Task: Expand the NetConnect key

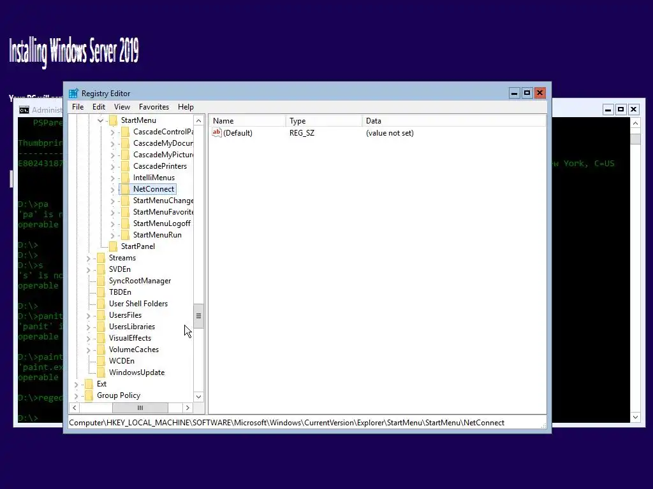Action: pos(112,190)
